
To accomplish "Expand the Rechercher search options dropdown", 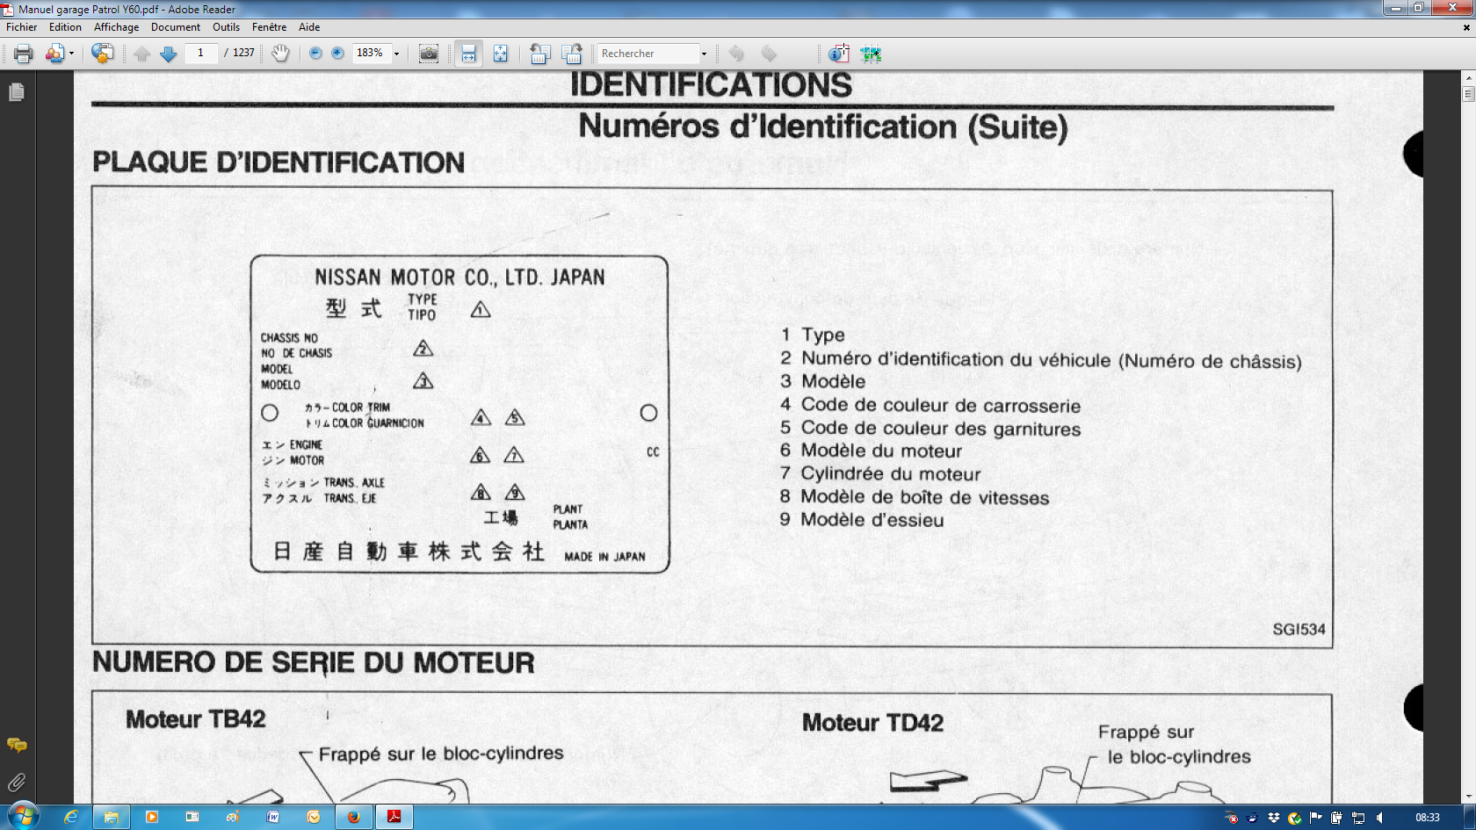I will 704,54.
